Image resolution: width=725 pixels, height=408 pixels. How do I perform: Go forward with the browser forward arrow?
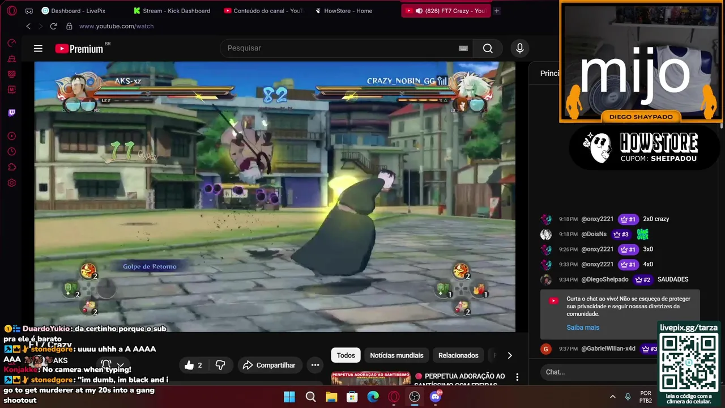[40, 26]
